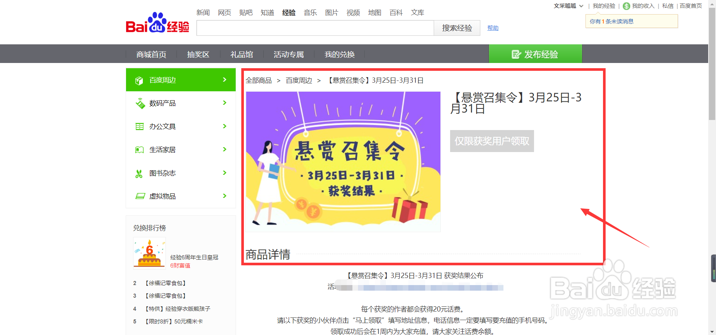This screenshot has height=335, width=716.
Task: Click the 全部商品 breadcrumb link
Action: pyautogui.click(x=259, y=80)
